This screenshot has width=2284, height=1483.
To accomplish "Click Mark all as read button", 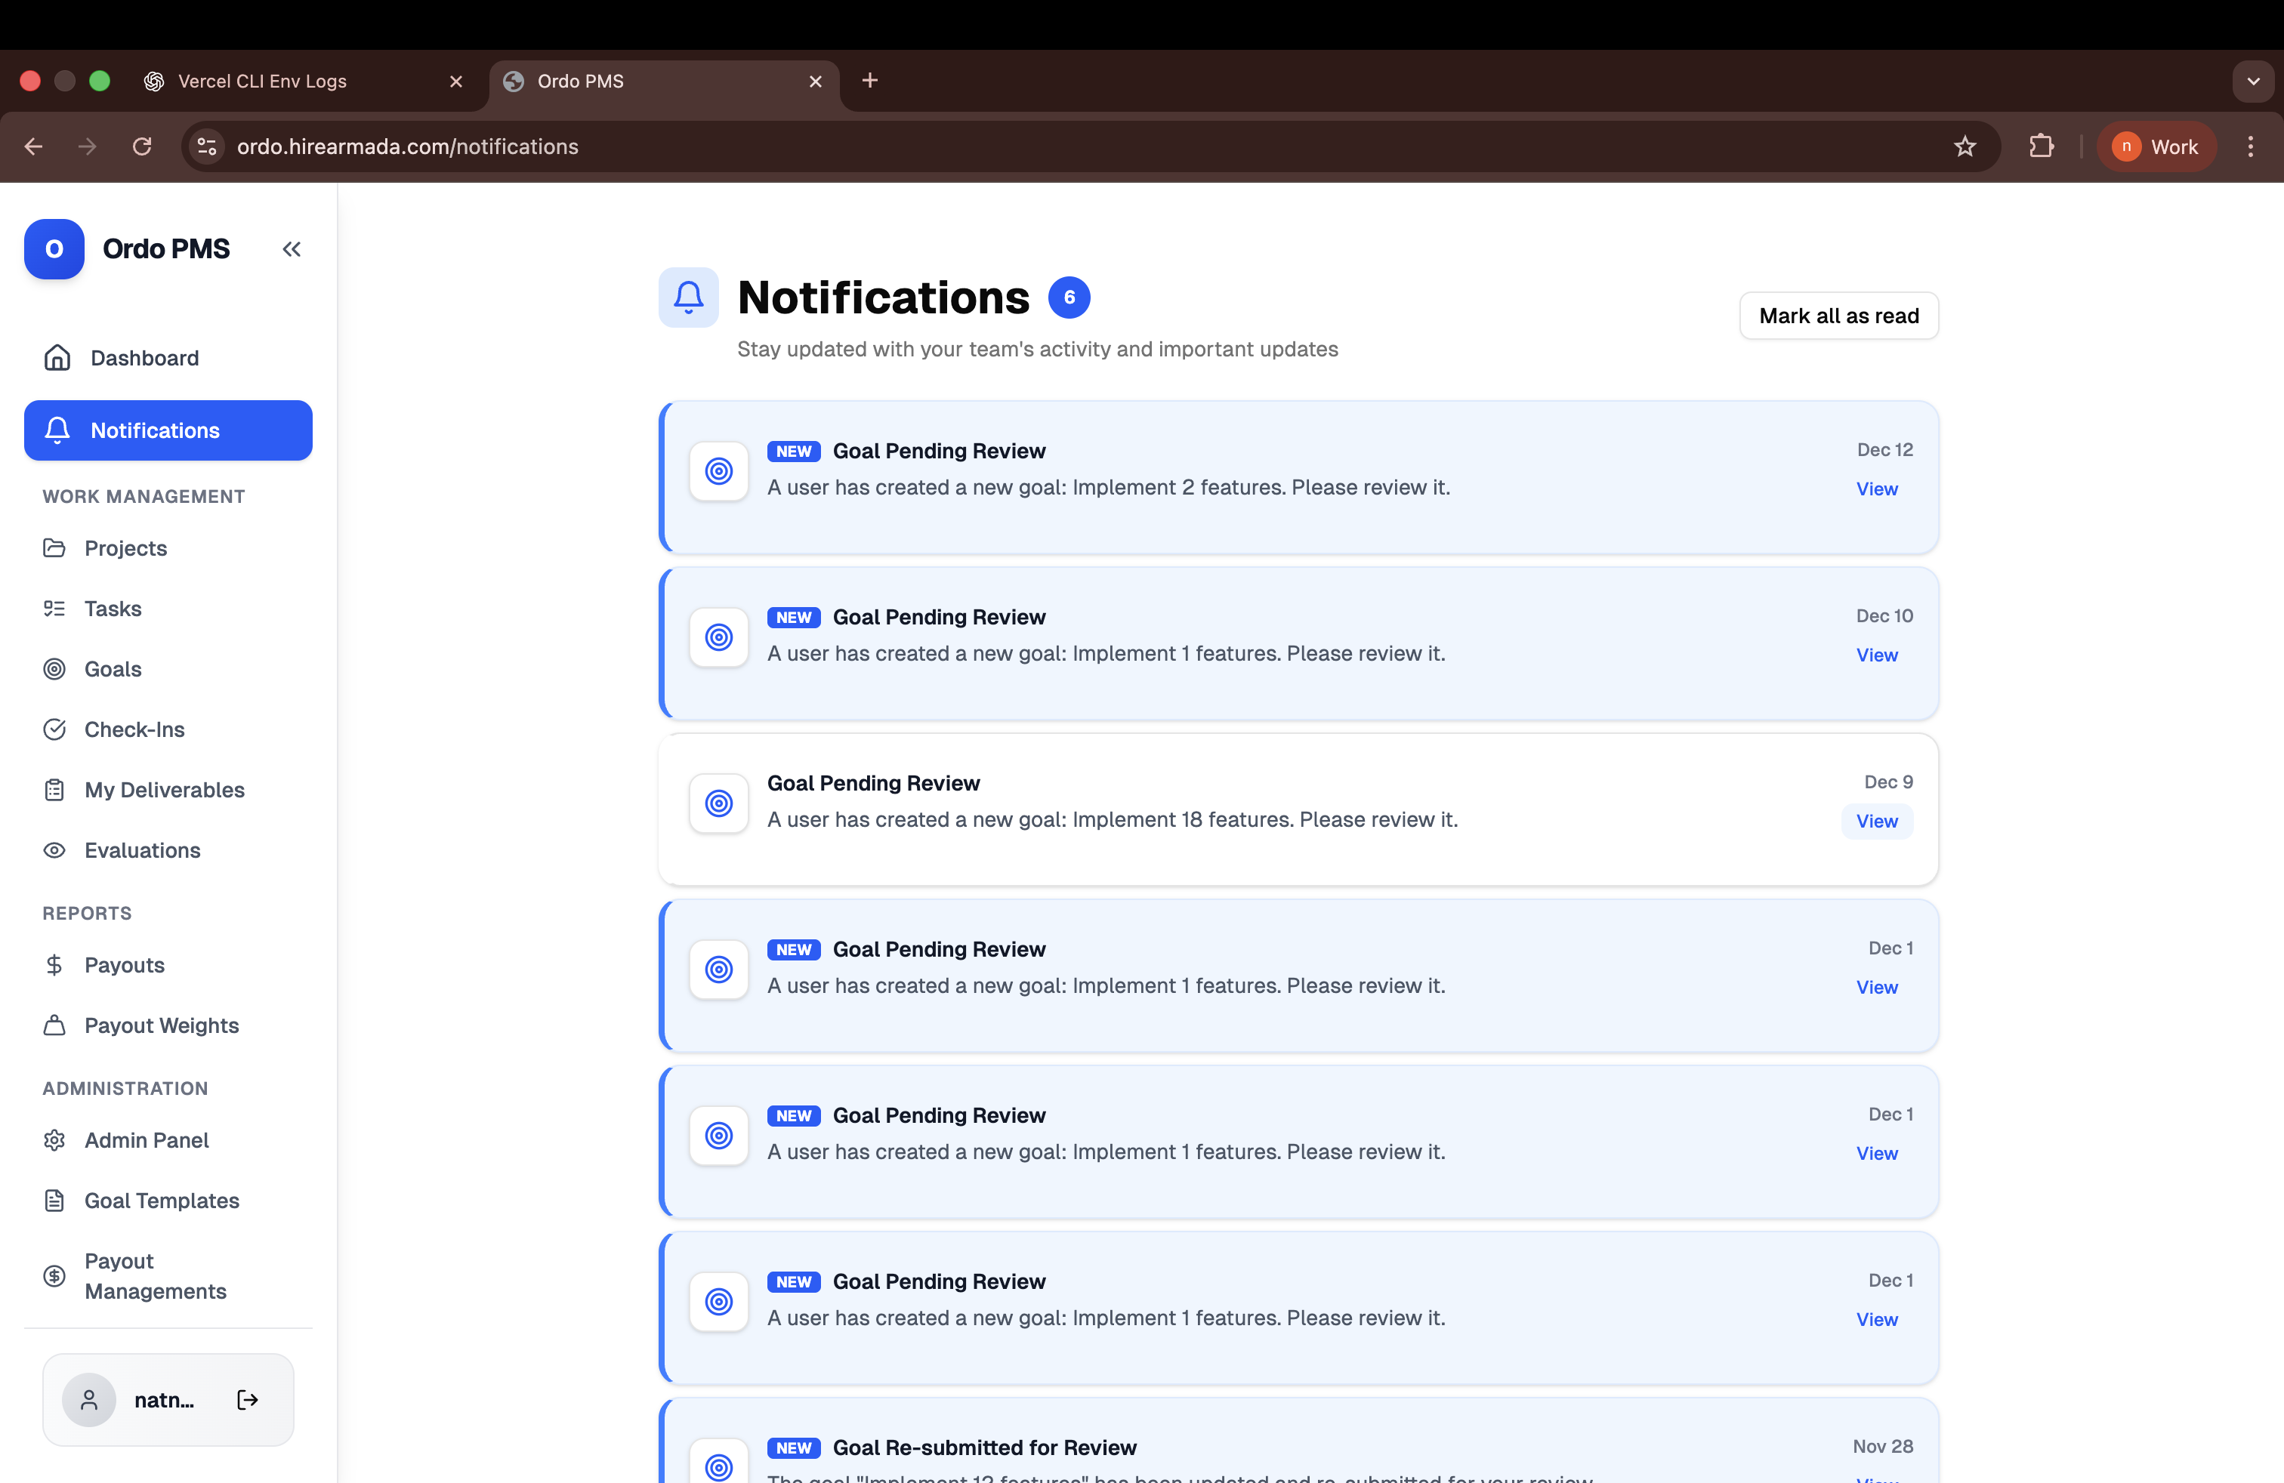I will click(x=1838, y=316).
